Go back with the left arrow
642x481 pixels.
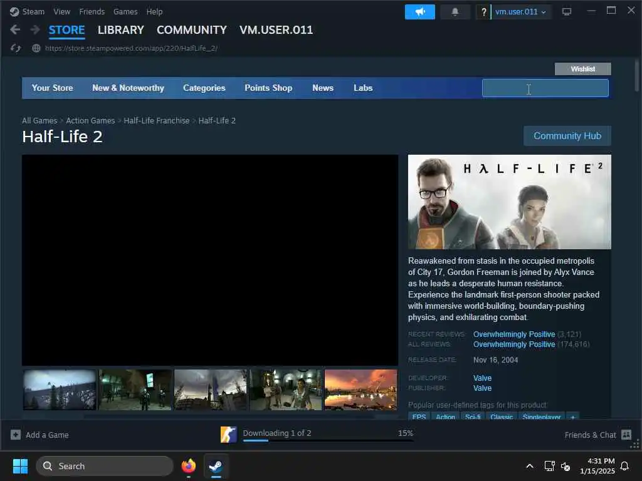coord(15,29)
